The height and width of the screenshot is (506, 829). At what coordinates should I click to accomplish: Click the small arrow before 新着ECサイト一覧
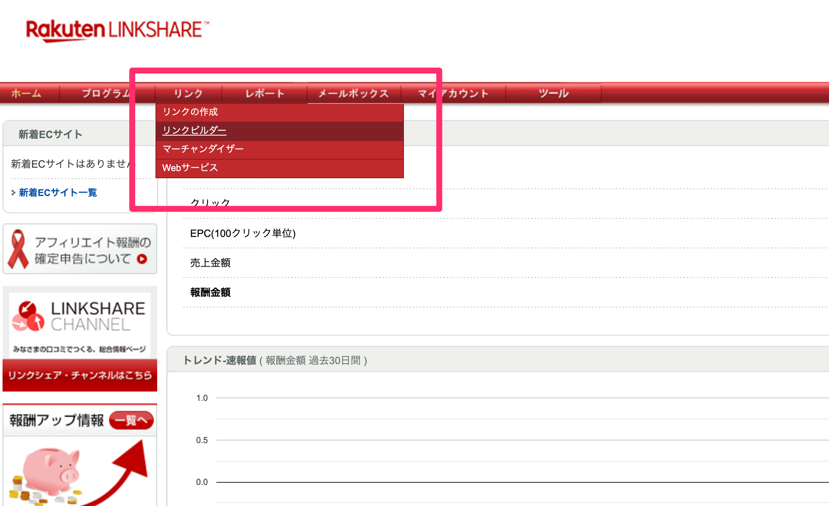14,193
